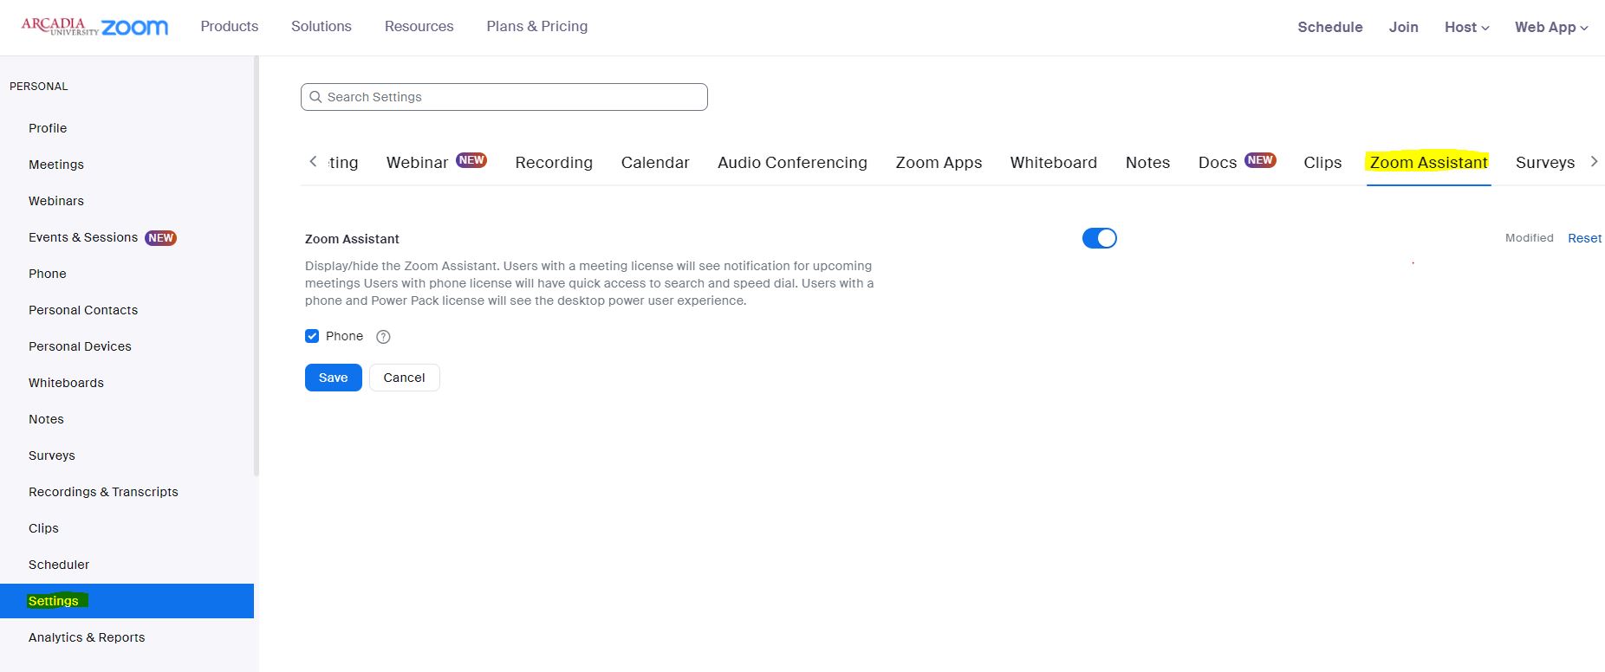Open the Resources menu
Image resolution: width=1605 pixels, height=672 pixels.
coord(419,26)
